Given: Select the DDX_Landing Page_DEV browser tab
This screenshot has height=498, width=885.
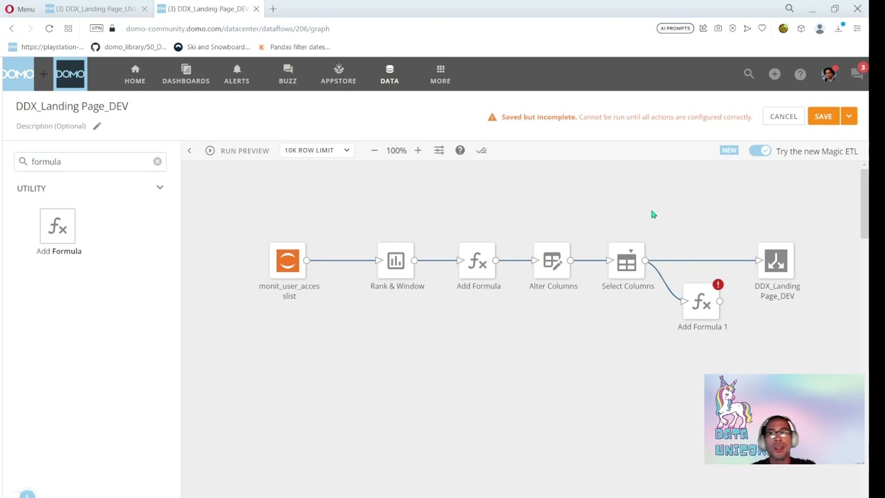Looking at the screenshot, I should pyautogui.click(x=207, y=9).
